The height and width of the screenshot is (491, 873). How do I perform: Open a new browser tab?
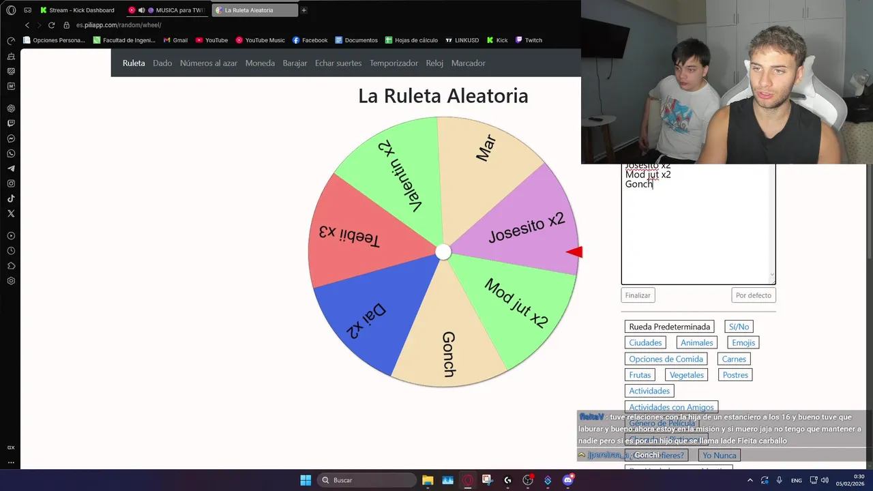pyautogui.click(x=304, y=10)
